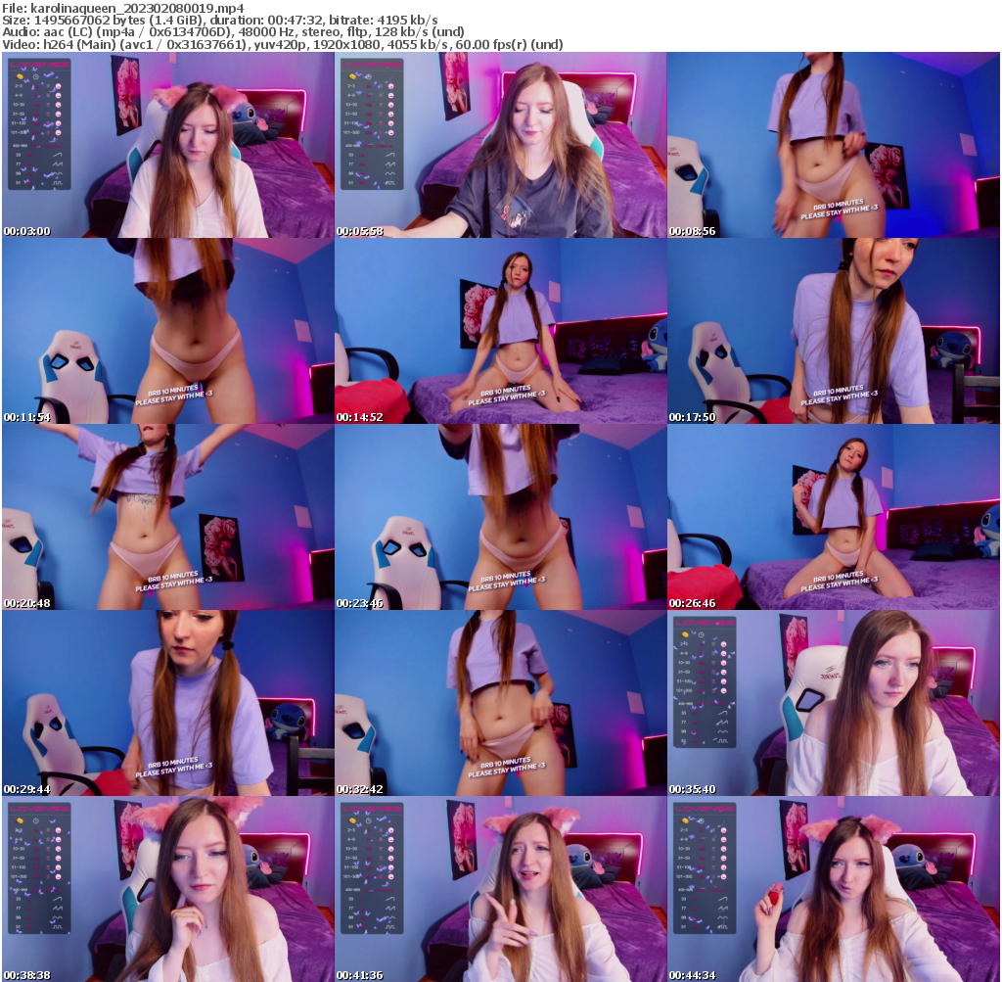Select the thumbnail at timestamp 00:23:46
The height and width of the screenshot is (982, 1002).
coord(501,516)
